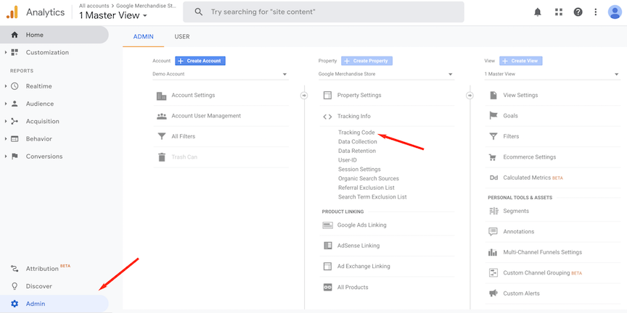Viewport: 627px width, 313px height.
Task: Click the Attribution path icon
Action: tap(15, 268)
